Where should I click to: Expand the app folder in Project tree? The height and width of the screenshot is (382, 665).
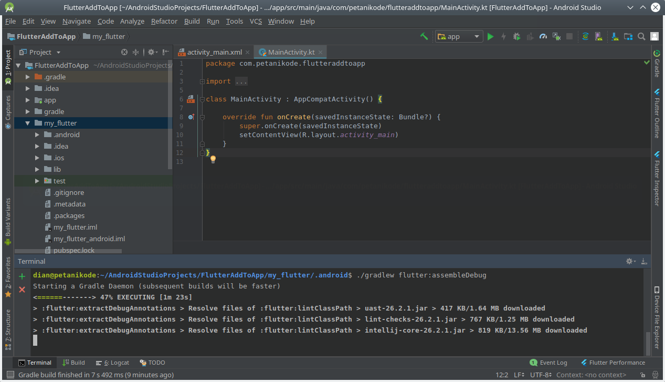tap(27, 100)
